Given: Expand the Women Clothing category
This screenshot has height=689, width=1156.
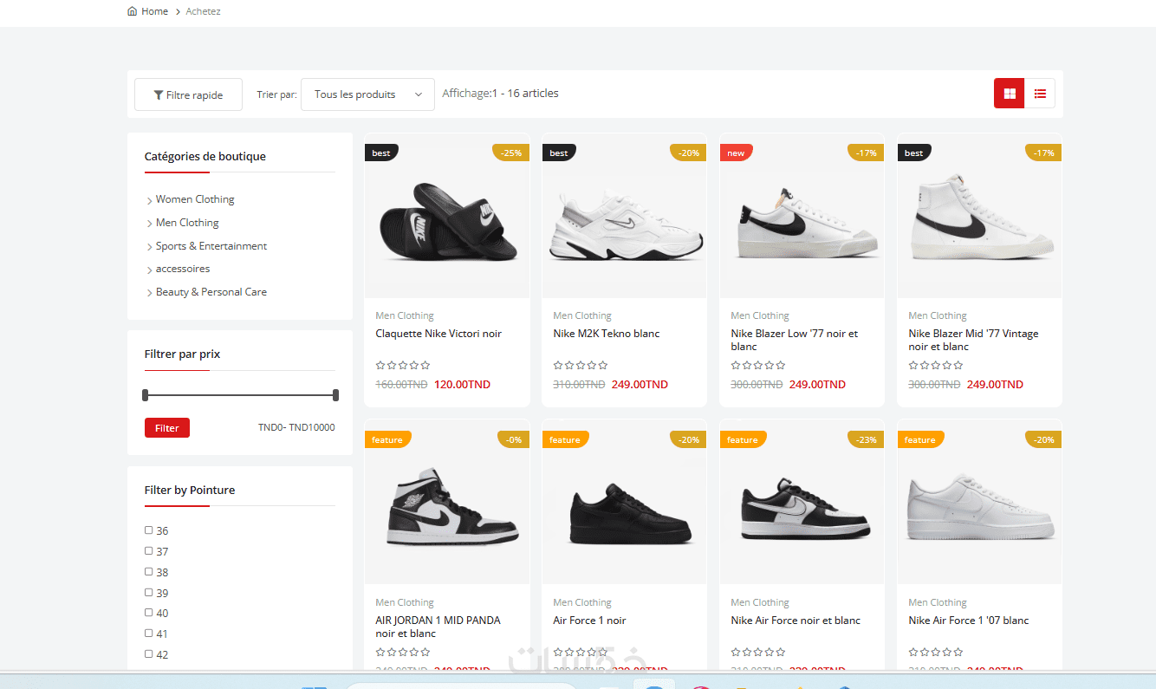Looking at the screenshot, I should coord(195,199).
